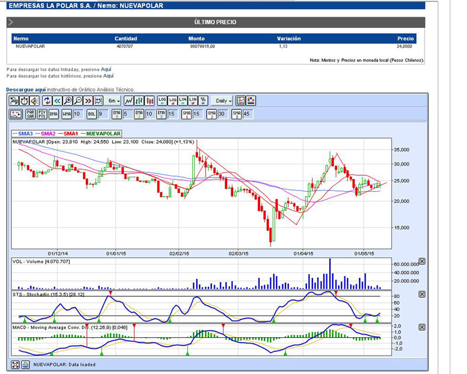Click the Descargue aquí instructivo link
This screenshot has height=374, width=467.
[26, 89]
